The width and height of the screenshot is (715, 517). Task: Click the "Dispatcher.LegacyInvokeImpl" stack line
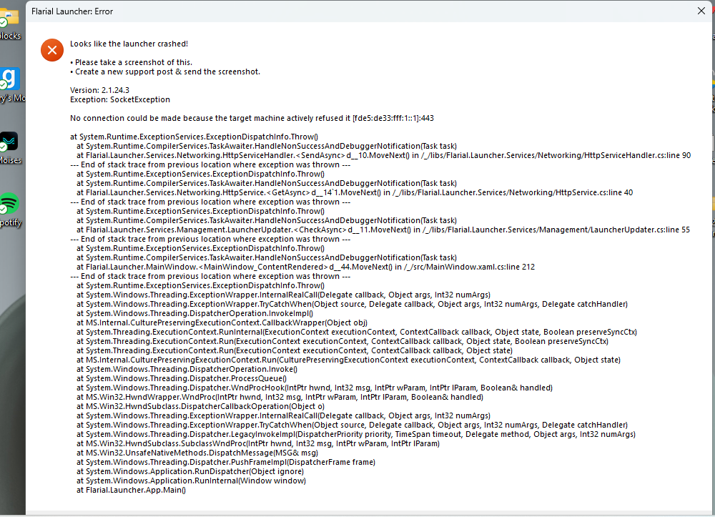(356, 435)
